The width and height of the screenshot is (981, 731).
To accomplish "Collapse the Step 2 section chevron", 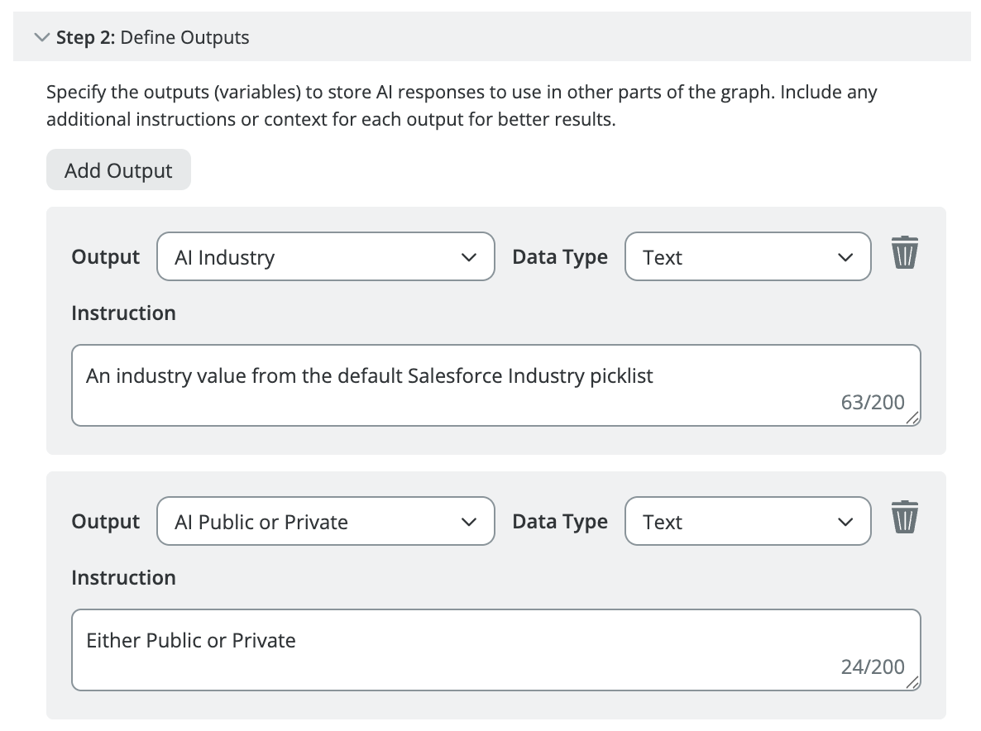I will click(x=41, y=37).
